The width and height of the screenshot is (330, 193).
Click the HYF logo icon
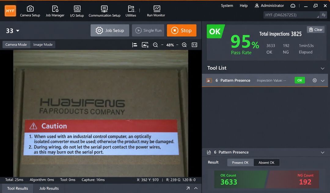(10, 11)
